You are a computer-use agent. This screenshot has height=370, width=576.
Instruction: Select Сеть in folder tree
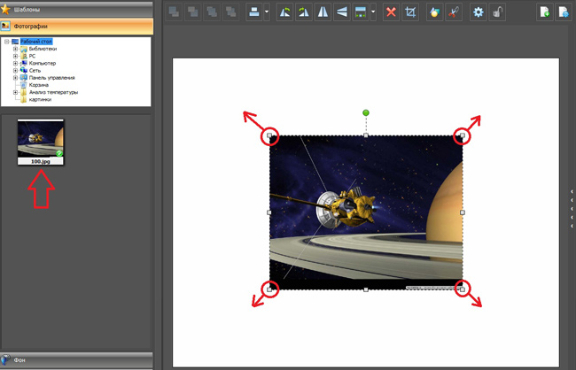click(35, 71)
